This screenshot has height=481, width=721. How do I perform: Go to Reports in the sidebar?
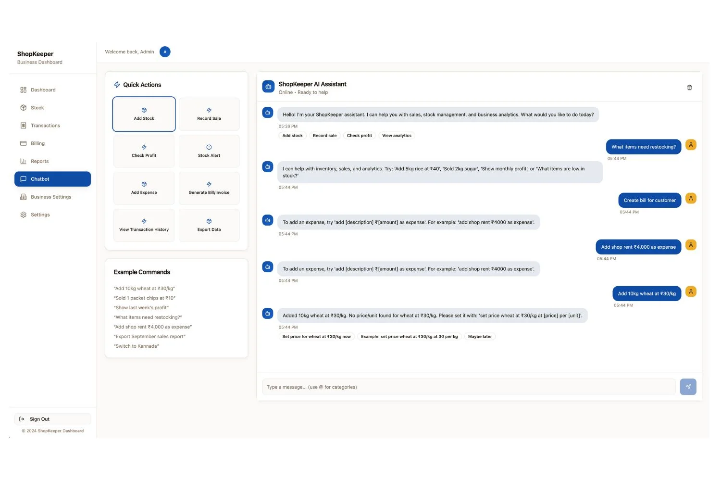(39, 161)
